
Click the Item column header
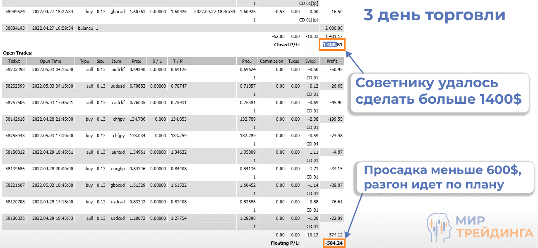[116, 61]
